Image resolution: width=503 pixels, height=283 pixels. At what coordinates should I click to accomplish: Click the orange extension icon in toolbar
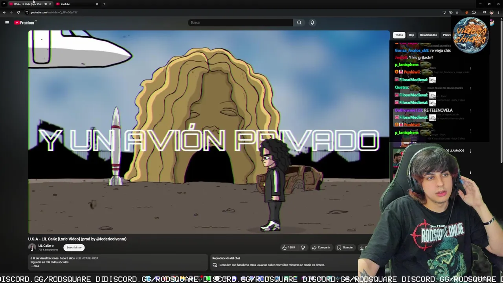coord(467,12)
